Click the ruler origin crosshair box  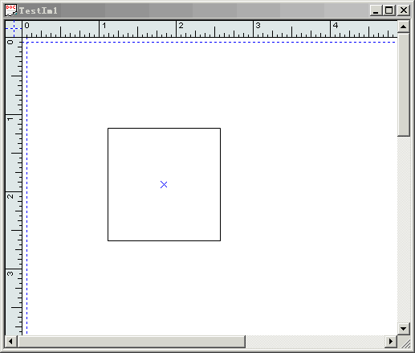14,29
